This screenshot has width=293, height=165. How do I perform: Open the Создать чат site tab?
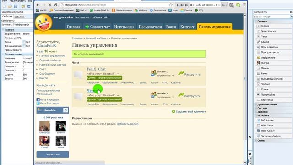(98, 27)
